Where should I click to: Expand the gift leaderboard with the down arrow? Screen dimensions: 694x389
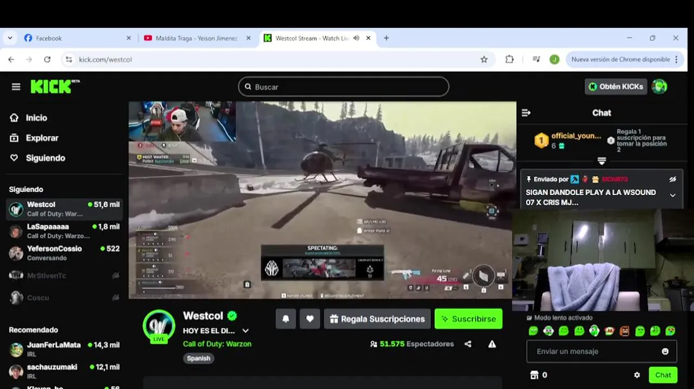[x=602, y=161]
